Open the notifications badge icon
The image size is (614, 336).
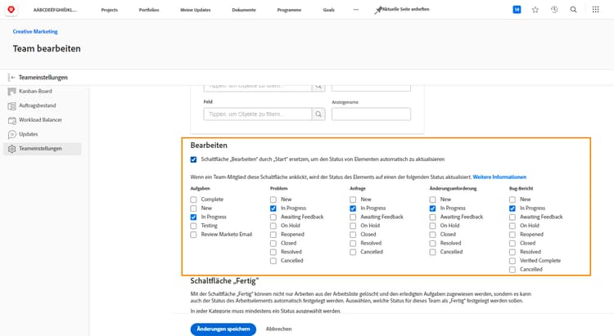[517, 10]
